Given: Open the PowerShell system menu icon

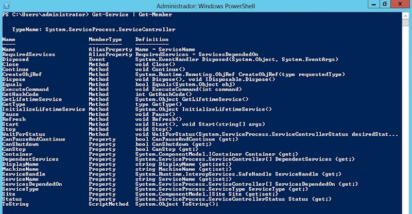Looking at the screenshot, I should (x=6, y=5).
